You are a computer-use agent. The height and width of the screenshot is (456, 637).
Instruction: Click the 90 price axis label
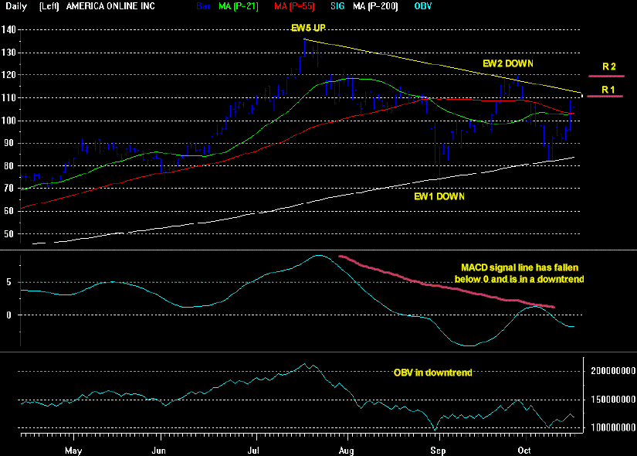[x=8, y=143]
